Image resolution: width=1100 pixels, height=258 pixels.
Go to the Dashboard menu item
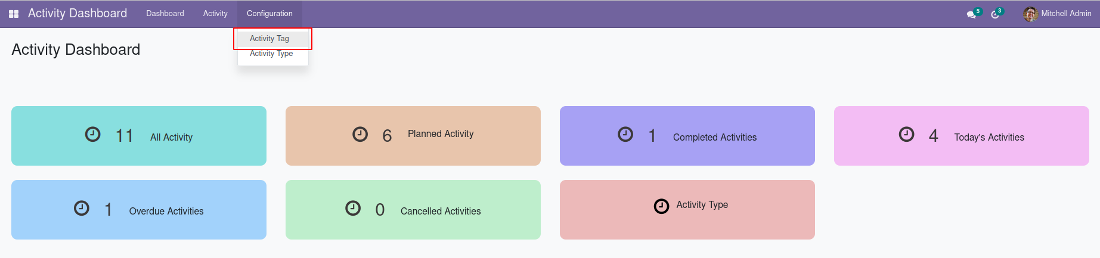[165, 14]
